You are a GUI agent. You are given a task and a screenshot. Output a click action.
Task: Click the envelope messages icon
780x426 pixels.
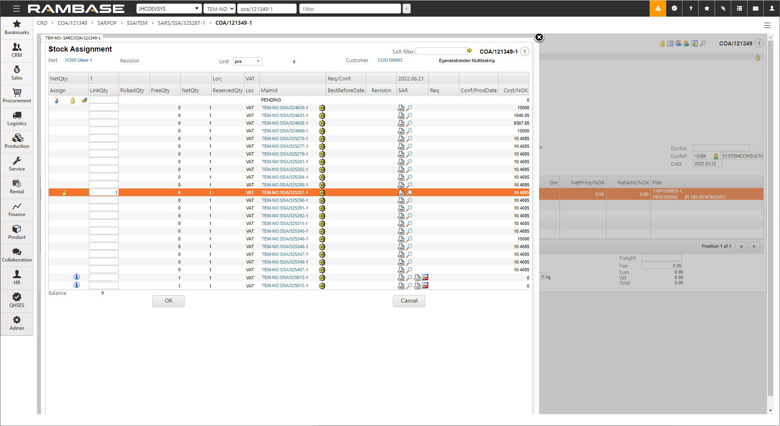point(756,9)
